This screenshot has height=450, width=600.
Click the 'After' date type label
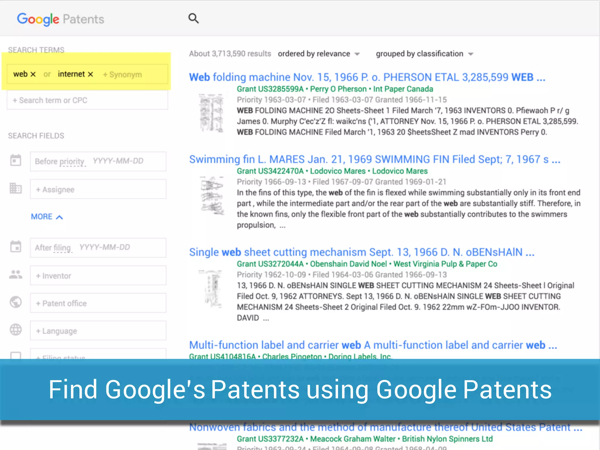pos(43,248)
